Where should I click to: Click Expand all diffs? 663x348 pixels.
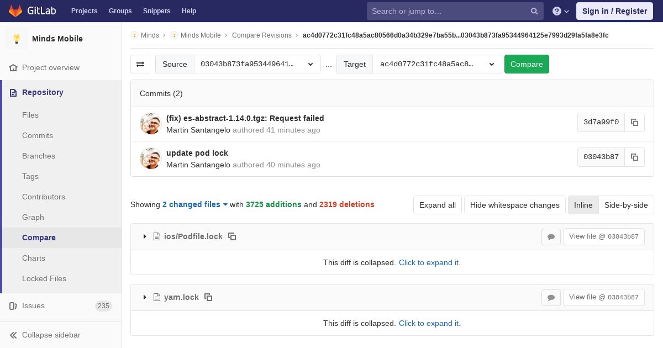coord(438,205)
